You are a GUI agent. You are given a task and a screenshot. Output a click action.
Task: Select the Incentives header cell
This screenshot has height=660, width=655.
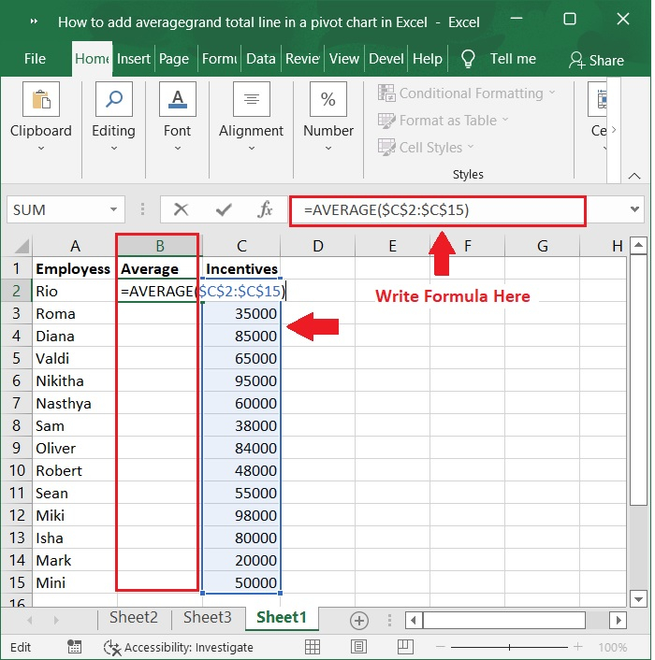241,268
